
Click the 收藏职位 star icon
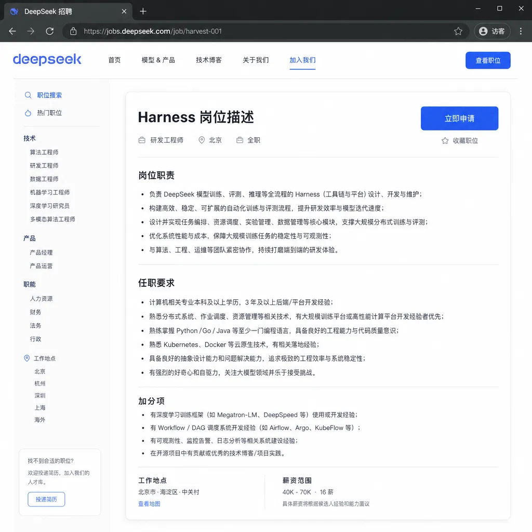[x=445, y=140]
